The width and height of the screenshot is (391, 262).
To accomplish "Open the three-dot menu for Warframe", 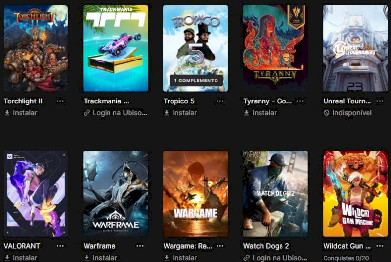I will [140, 246].
